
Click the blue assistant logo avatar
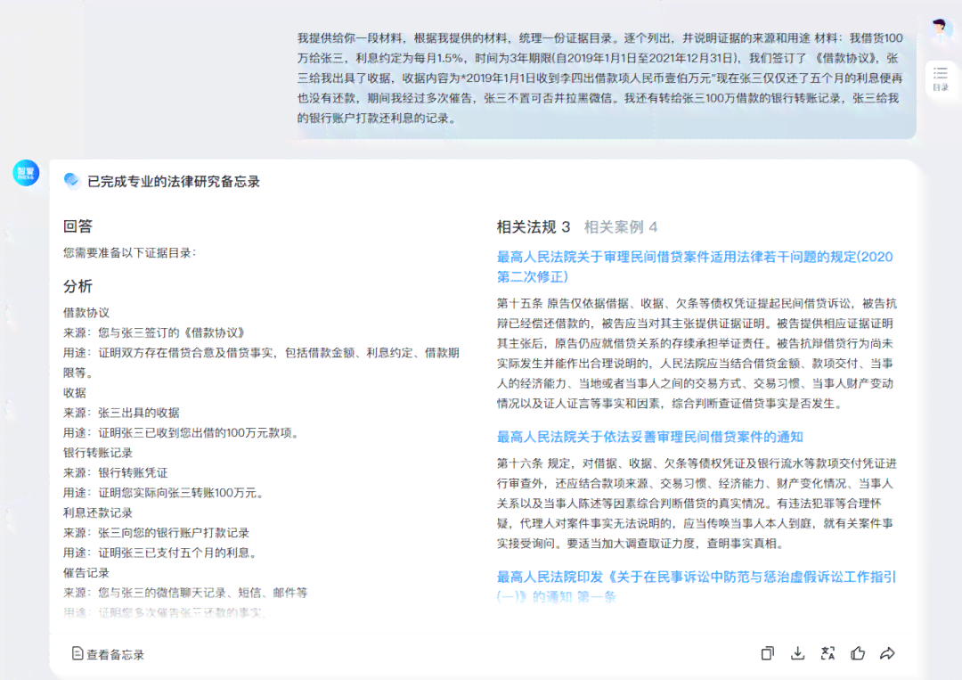(26, 173)
